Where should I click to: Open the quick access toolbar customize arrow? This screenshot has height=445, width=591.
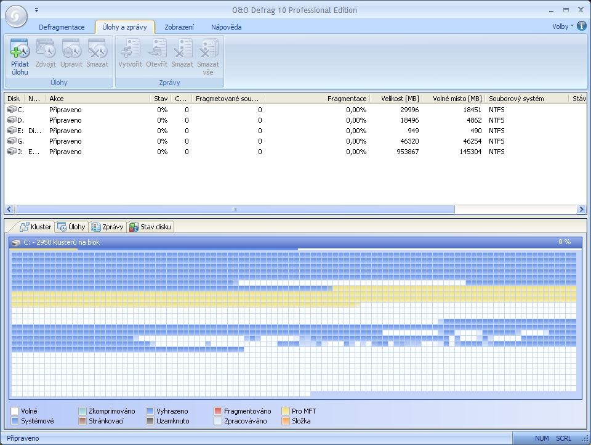pos(36,10)
